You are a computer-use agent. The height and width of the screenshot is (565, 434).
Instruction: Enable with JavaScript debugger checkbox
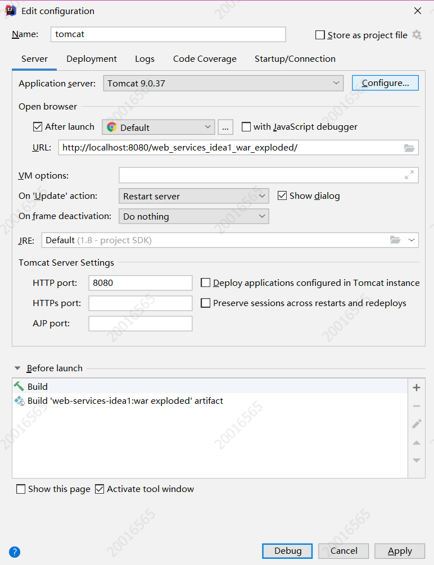tap(246, 127)
